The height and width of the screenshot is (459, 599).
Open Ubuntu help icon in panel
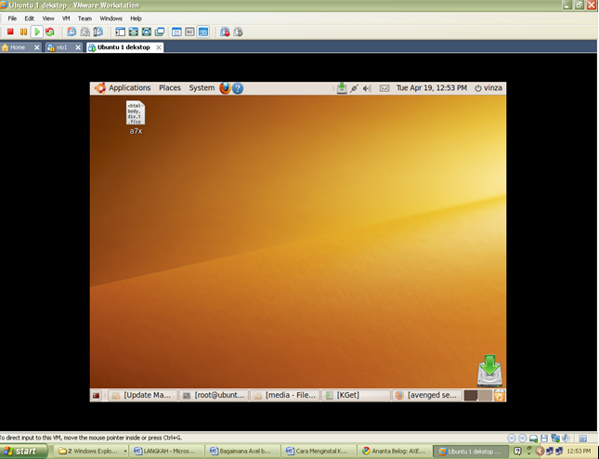238,88
